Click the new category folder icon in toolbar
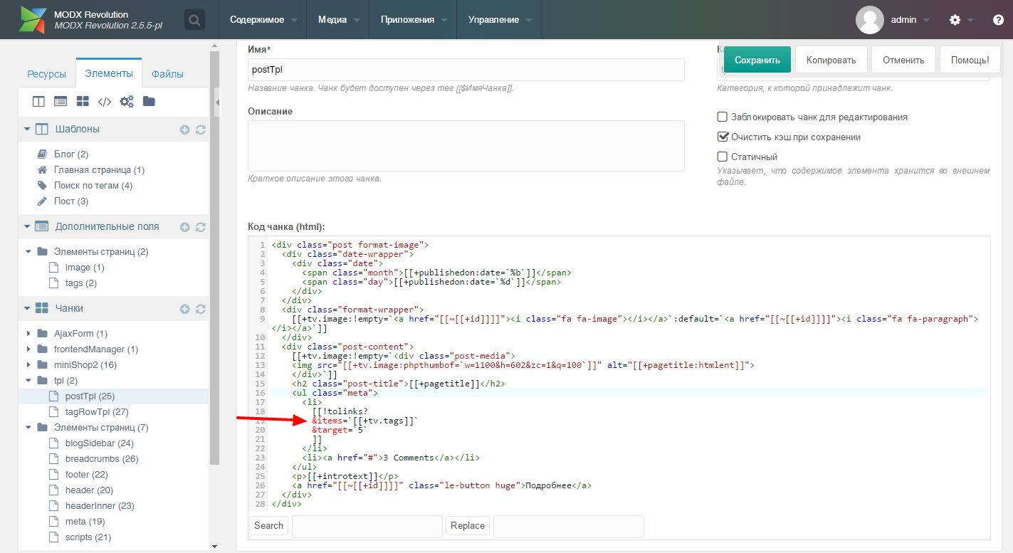 149,102
